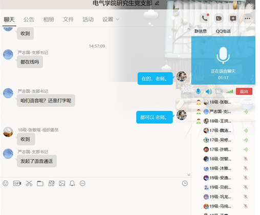The height and width of the screenshot is (215, 260).
Task: Select the scissors screenshot tool
Action: click(29, 183)
